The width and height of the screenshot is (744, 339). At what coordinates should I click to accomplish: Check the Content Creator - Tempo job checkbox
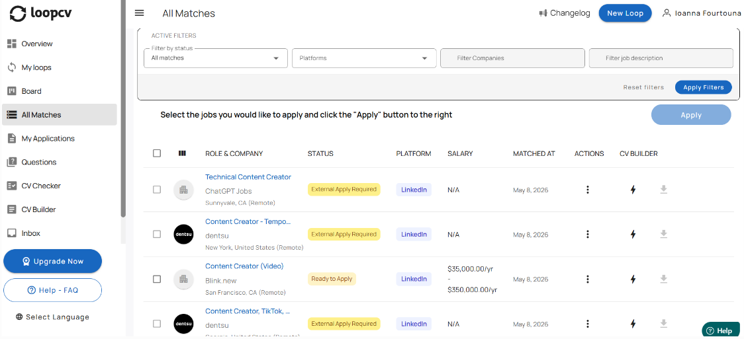coord(157,235)
